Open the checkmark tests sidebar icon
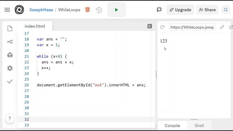Image resolution: width=233 pixels, height=131 pixels. (10, 81)
